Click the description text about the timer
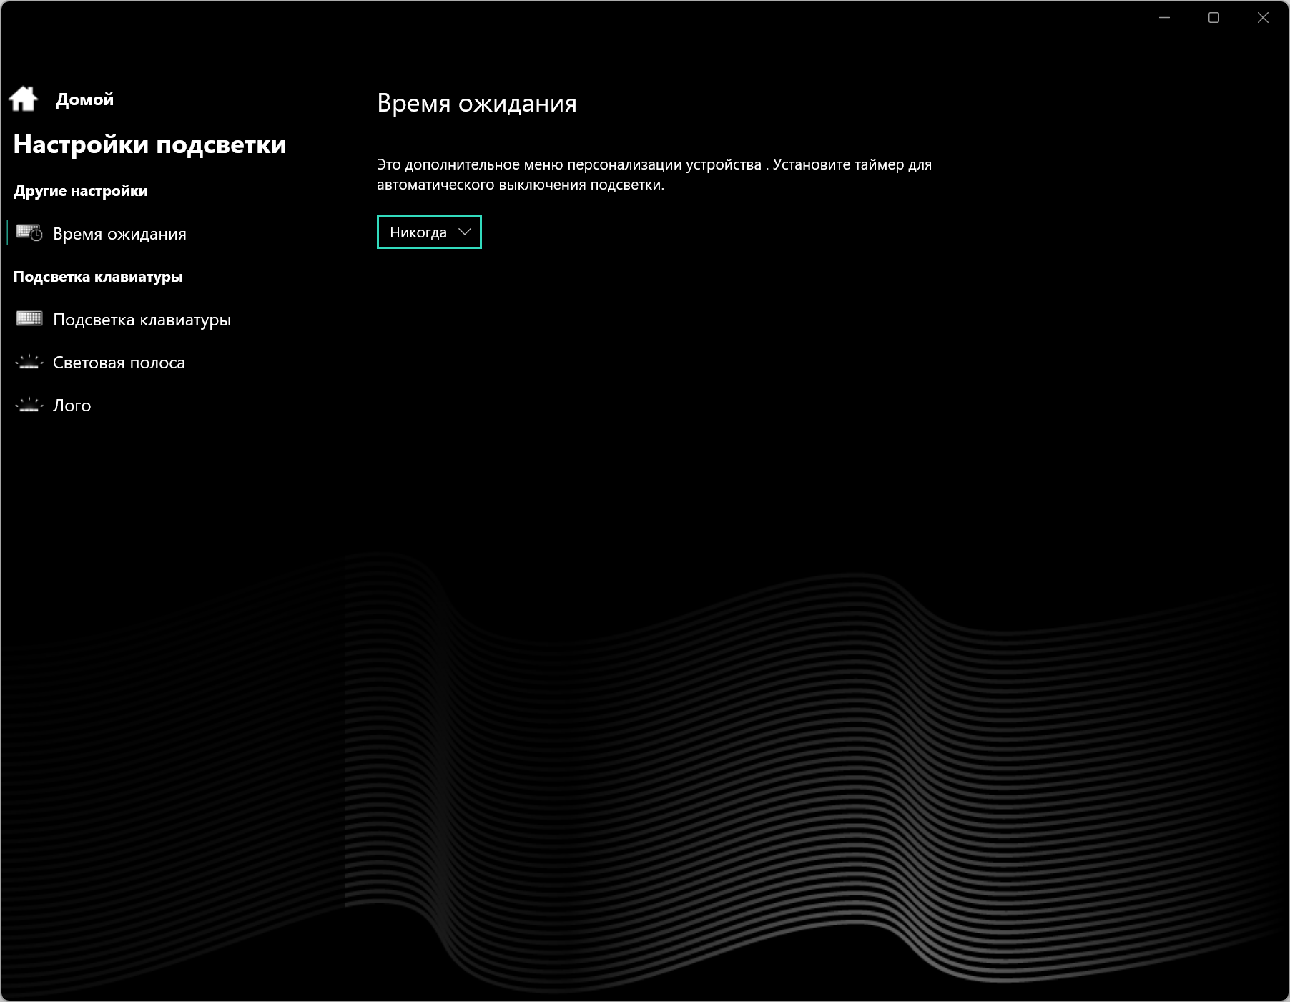This screenshot has width=1290, height=1002. [654, 175]
